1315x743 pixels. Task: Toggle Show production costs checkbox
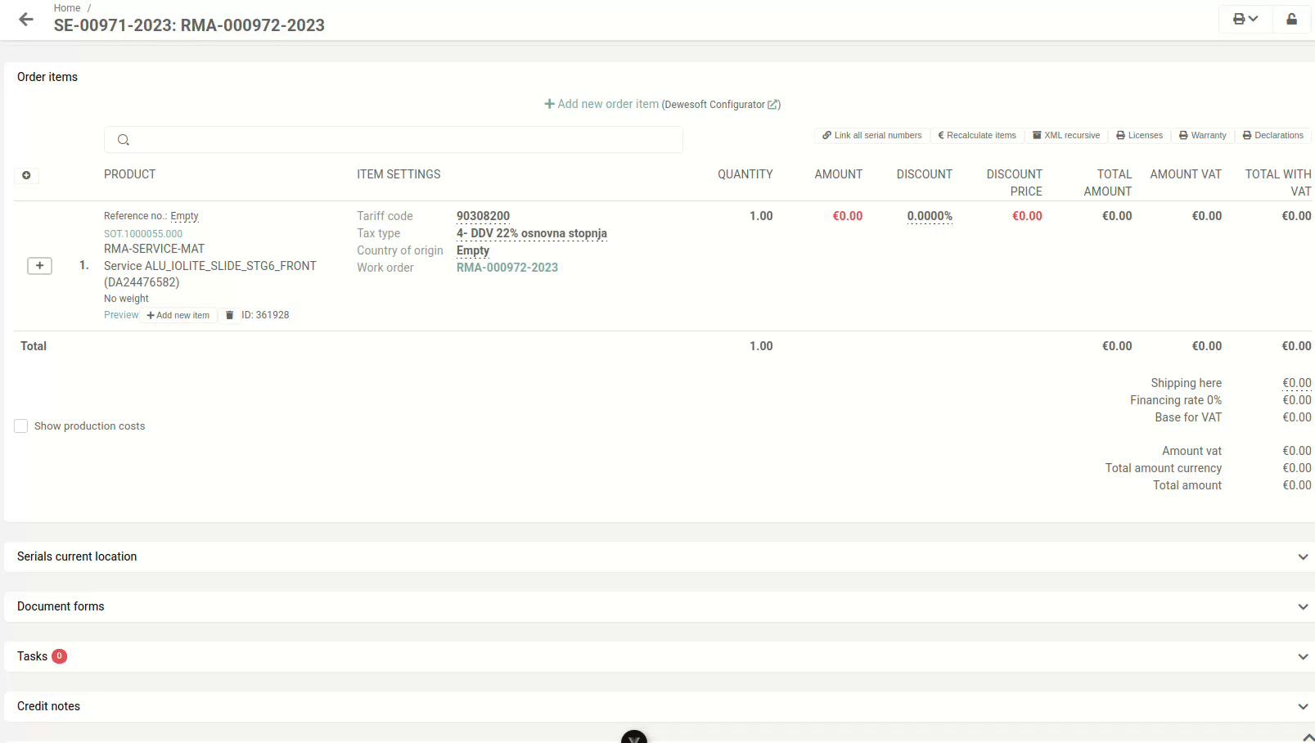coord(21,426)
